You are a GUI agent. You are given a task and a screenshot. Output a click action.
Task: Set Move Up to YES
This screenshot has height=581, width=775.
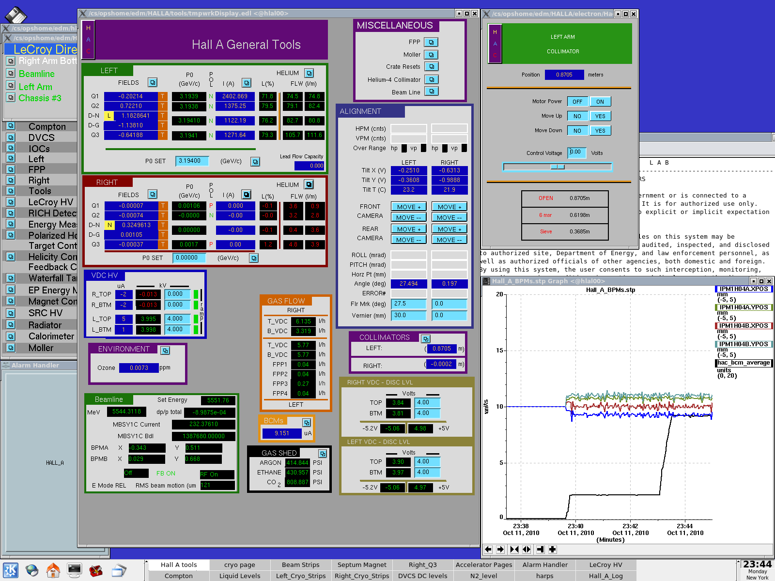tap(600, 116)
